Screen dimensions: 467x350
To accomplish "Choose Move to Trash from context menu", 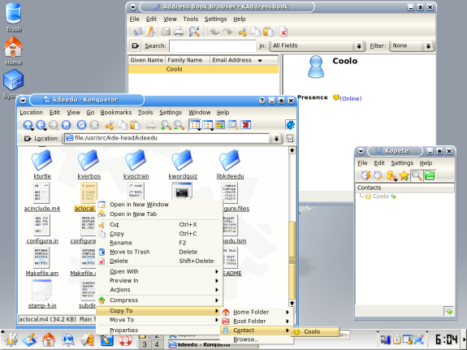I will pos(159,252).
